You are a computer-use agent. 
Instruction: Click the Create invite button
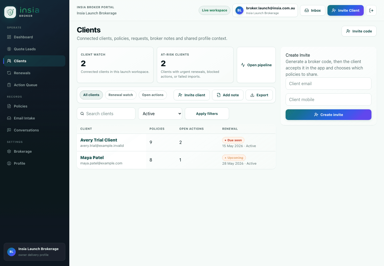pyautogui.click(x=329, y=115)
